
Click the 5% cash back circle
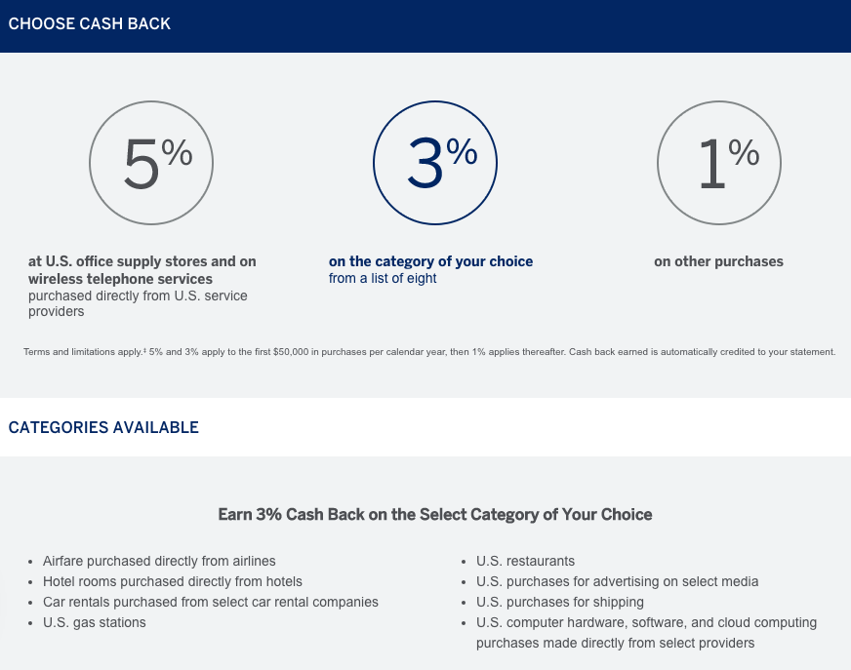[x=151, y=163]
